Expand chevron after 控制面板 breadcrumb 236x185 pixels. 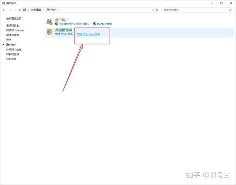pos(44,10)
